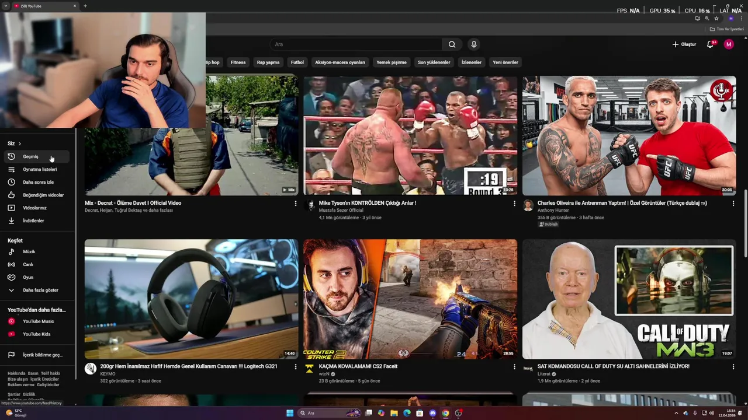Open Charles Oliveira video options menu
Viewport: 748px width, 420px height.
click(733, 204)
